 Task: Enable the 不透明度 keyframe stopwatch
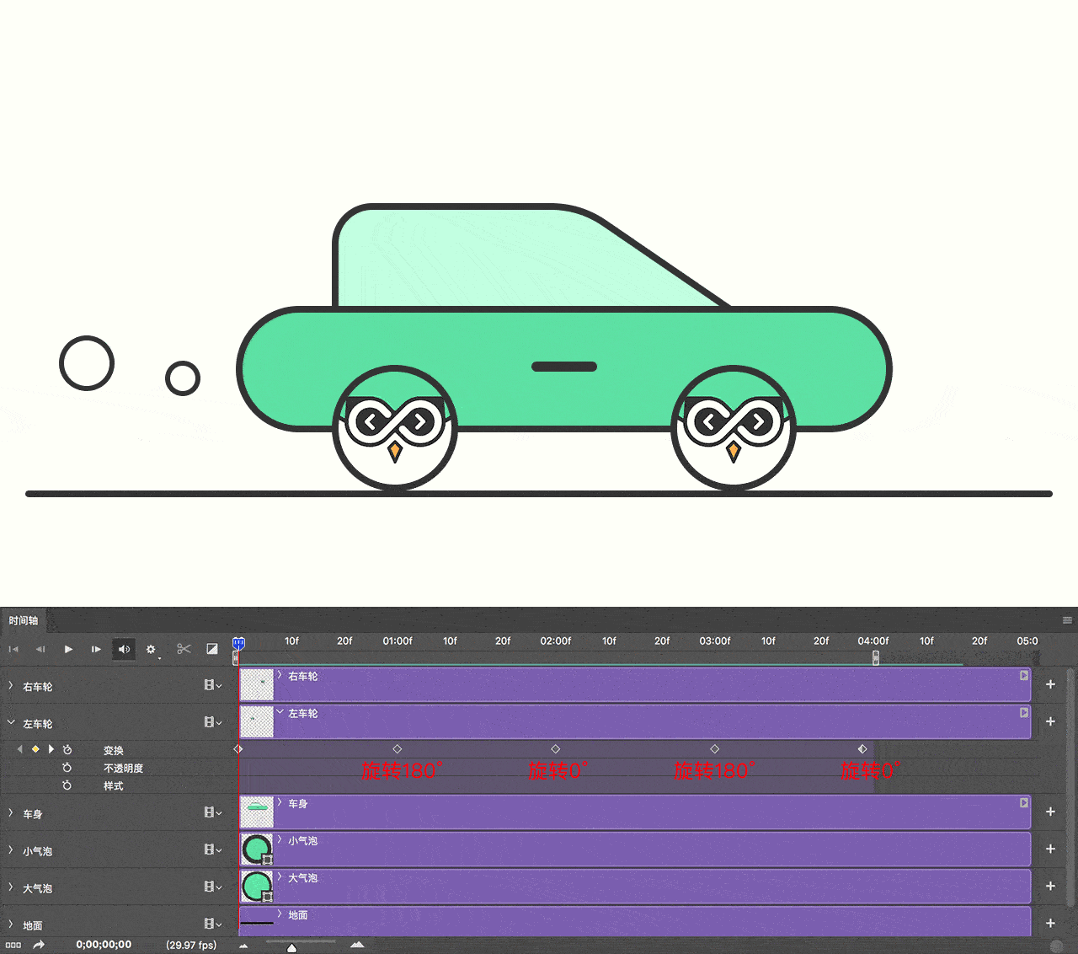(x=67, y=768)
